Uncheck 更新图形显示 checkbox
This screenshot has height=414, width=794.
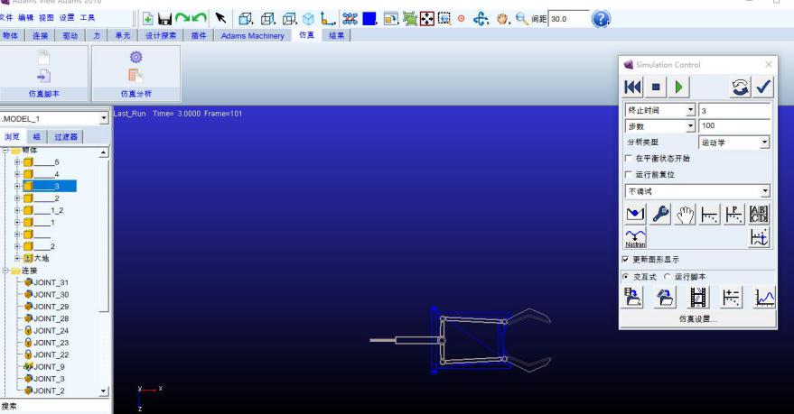tap(626, 260)
